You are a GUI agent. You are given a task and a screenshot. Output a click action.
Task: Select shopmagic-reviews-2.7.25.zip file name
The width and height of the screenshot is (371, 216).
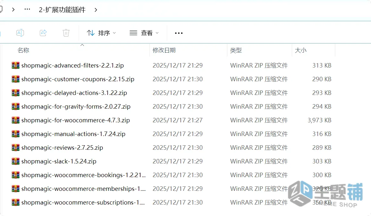pyautogui.click(x=62, y=148)
